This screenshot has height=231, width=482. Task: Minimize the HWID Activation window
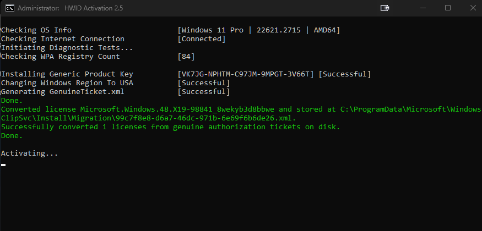pos(424,8)
